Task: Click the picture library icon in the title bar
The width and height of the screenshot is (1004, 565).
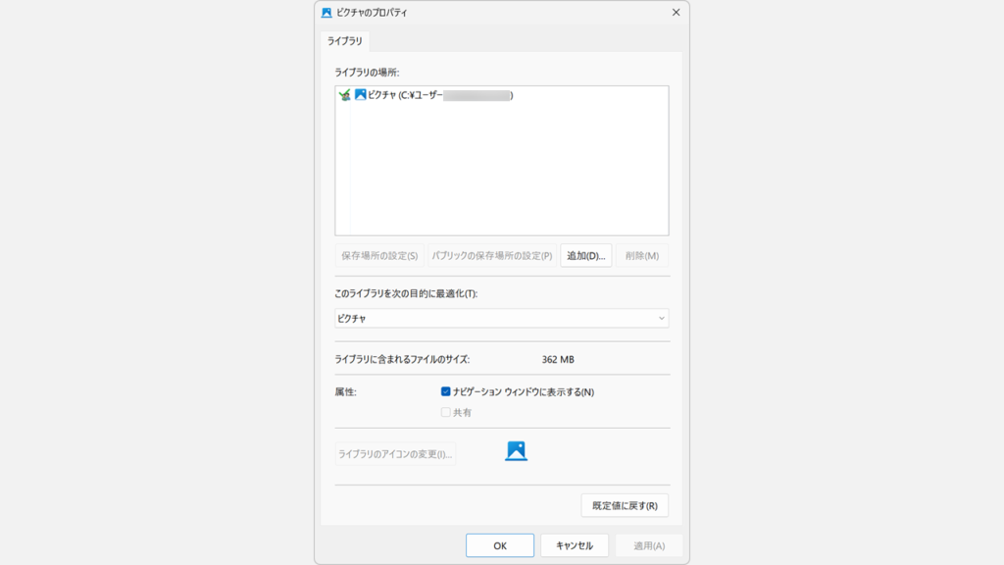Action: [326, 12]
